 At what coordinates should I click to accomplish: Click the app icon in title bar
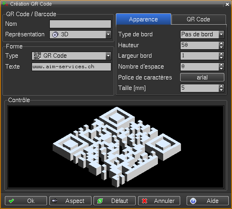[5, 4]
